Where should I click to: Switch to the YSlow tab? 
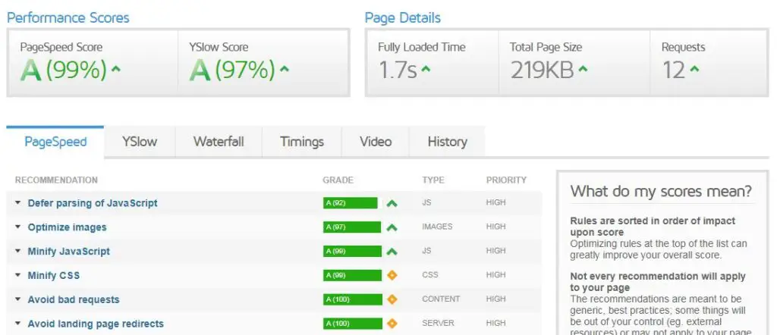[140, 142]
